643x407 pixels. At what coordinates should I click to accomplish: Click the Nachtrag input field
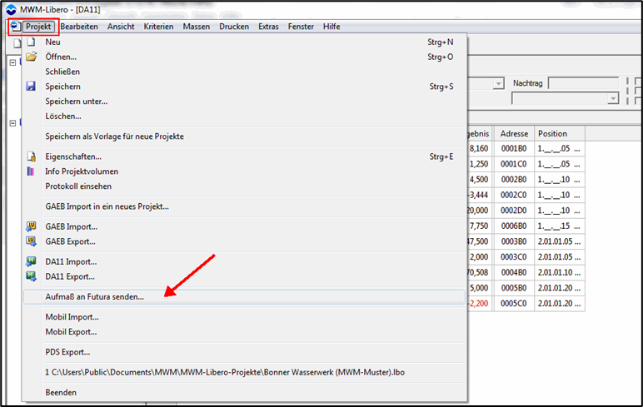[582, 84]
